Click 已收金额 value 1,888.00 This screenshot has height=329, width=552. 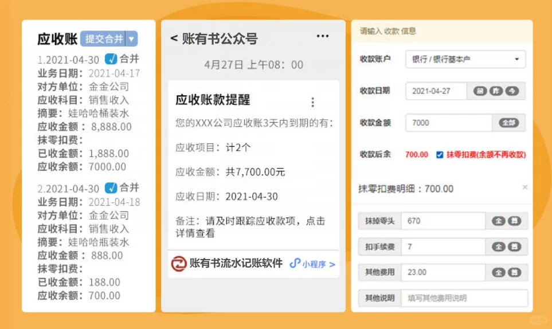pos(109,154)
